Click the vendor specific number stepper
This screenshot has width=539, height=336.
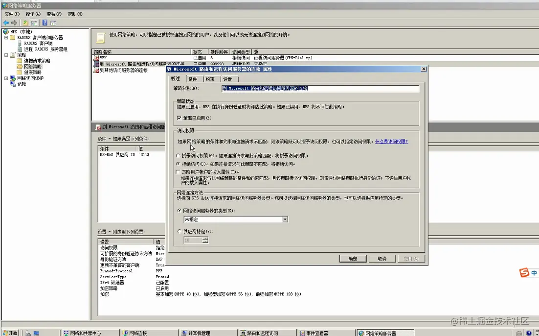click(x=205, y=240)
